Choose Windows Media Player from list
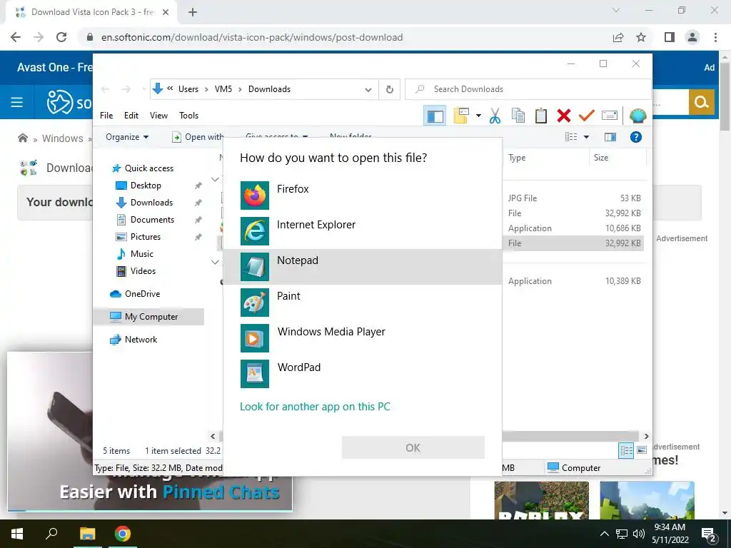 362,338
